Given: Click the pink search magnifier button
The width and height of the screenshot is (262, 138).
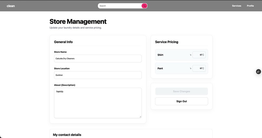Looking at the screenshot, I should (x=144, y=6).
